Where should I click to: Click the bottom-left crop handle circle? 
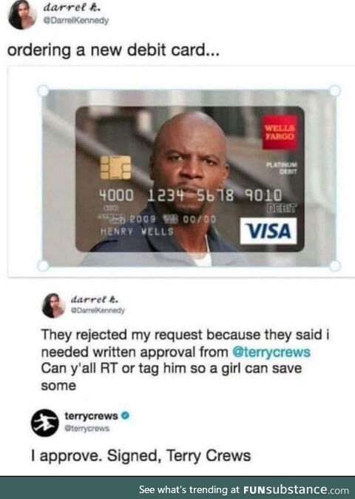(x=43, y=265)
